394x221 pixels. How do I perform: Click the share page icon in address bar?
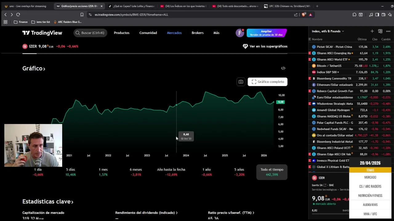[296, 14]
